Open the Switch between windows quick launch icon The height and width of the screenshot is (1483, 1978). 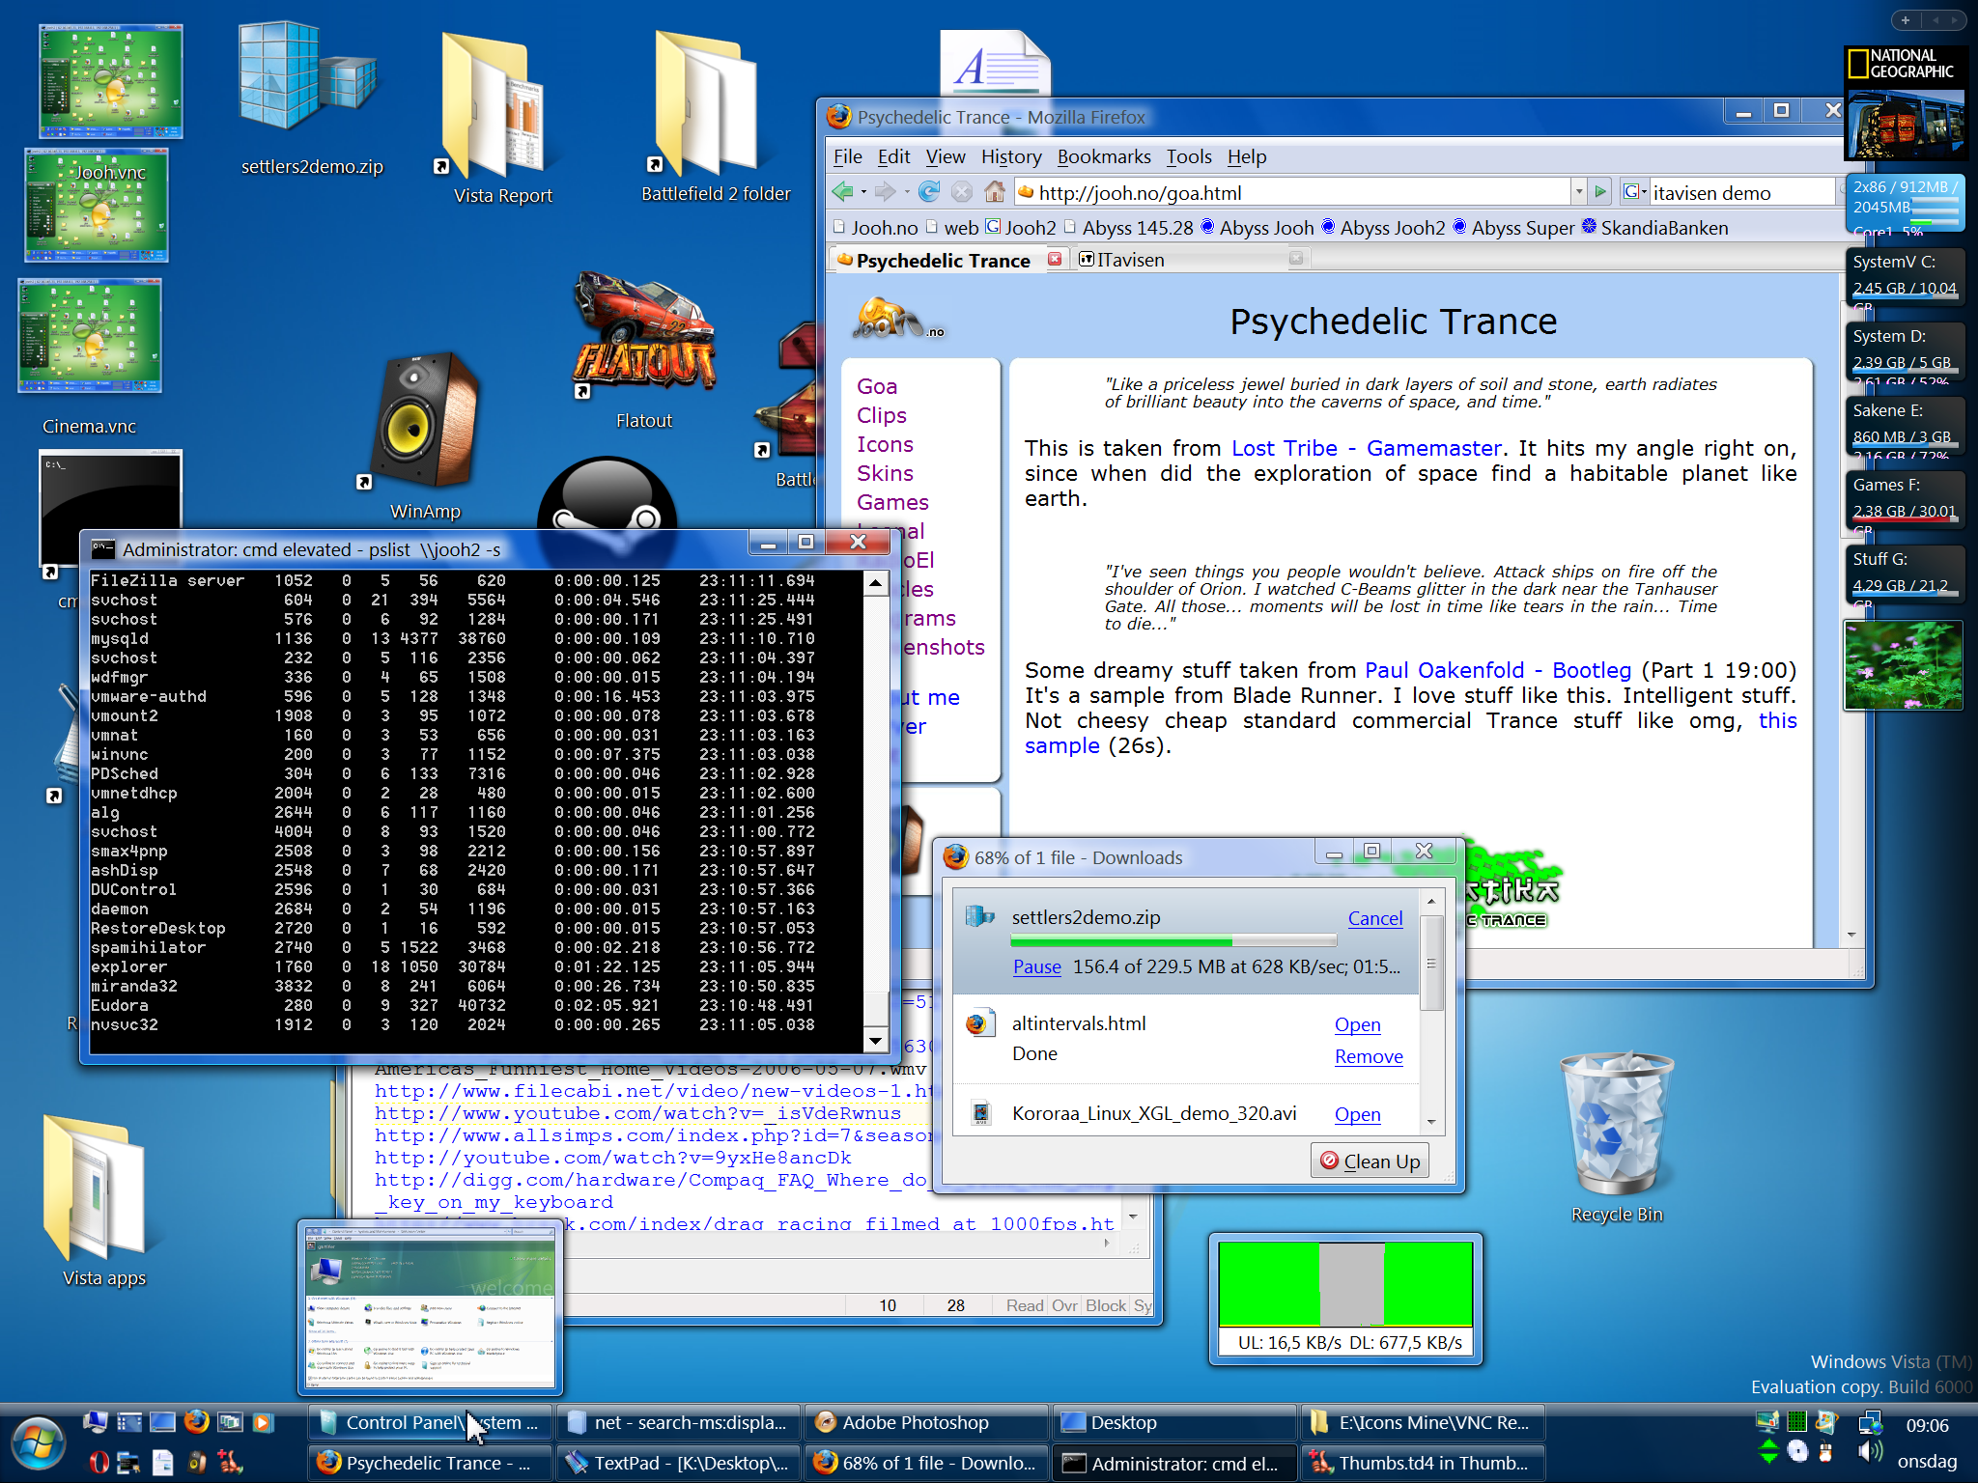[x=230, y=1421]
